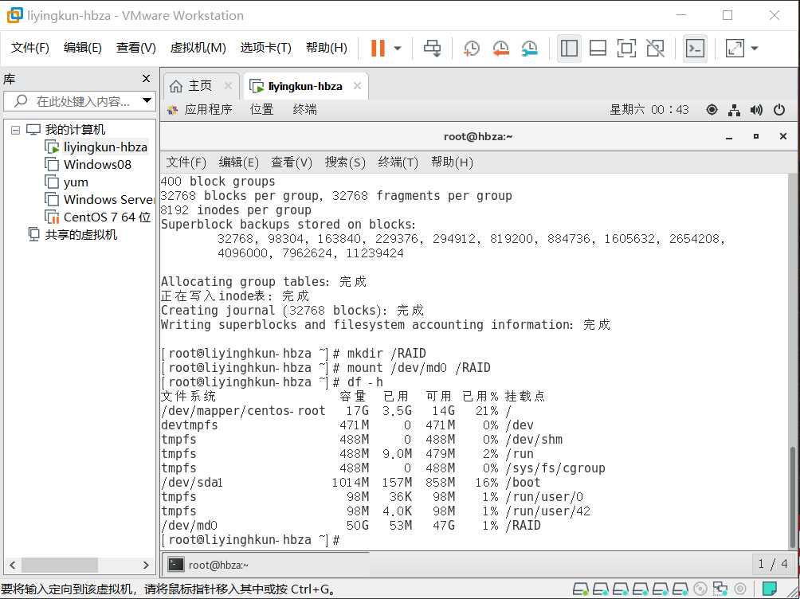Click the hard disk icon with green indicator

pos(581,589)
